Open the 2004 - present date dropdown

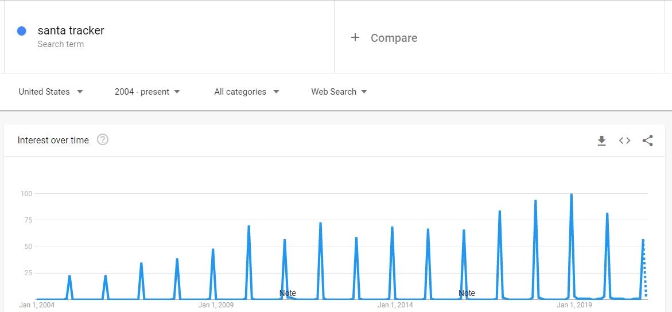pyautogui.click(x=147, y=92)
